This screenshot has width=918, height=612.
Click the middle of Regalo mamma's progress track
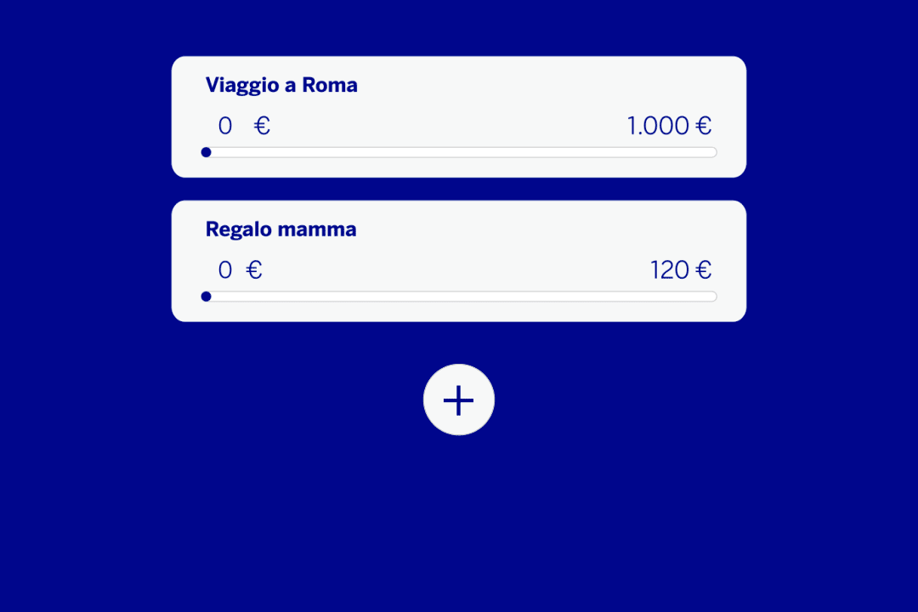(x=461, y=297)
